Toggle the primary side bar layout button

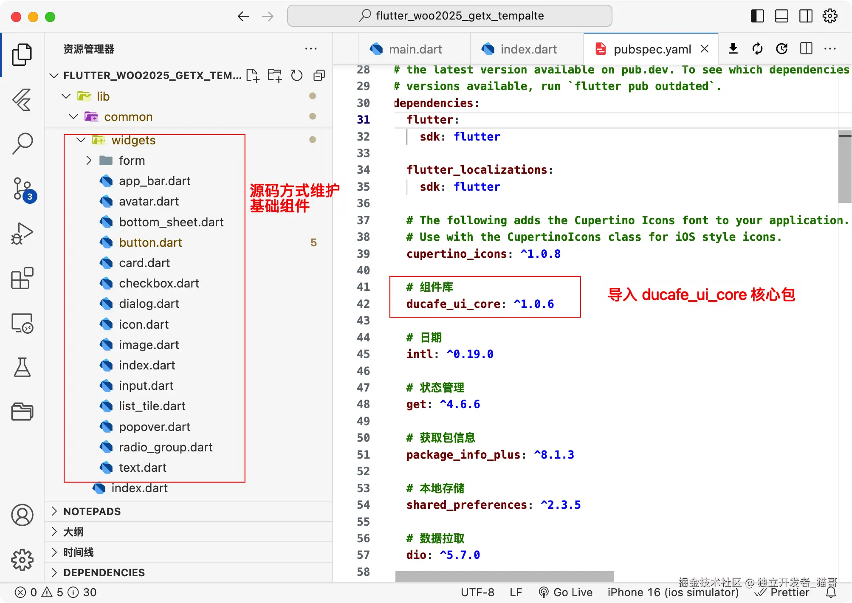point(757,16)
